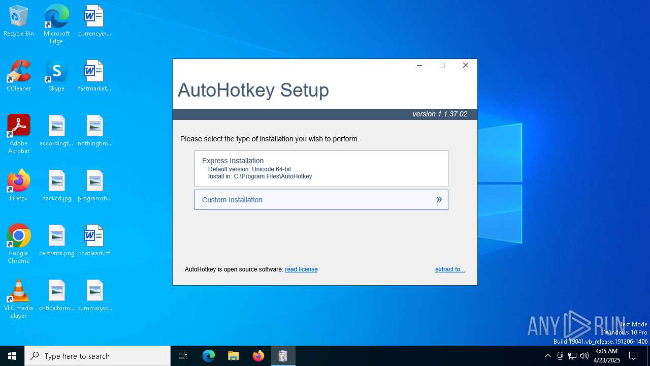The width and height of the screenshot is (650, 366).
Task: Select the nothingtim... image file icon
Action: 94,131
